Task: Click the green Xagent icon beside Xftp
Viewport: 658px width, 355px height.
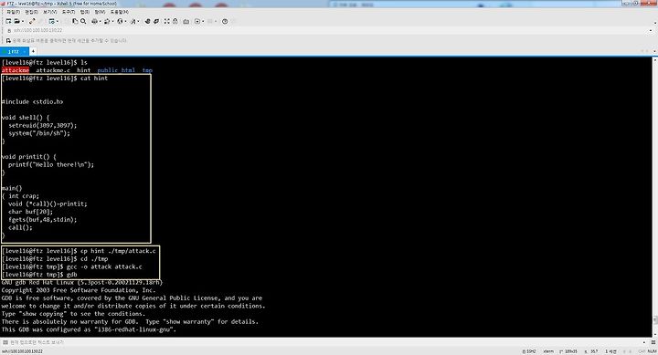Action: pyautogui.click(x=156, y=21)
